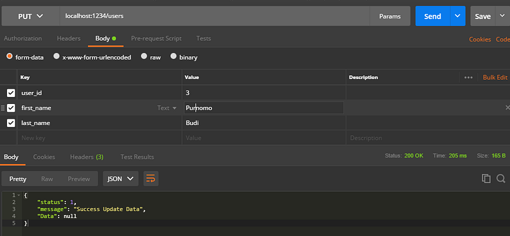Image resolution: width=510 pixels, height=236 pixels.
Task: Grab the first_name row reorder handle
Action: [3, 108]
